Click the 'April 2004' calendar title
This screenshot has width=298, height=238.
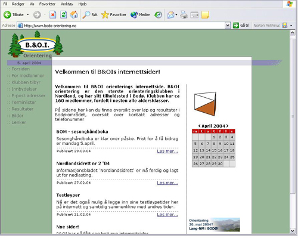[213, 126]
